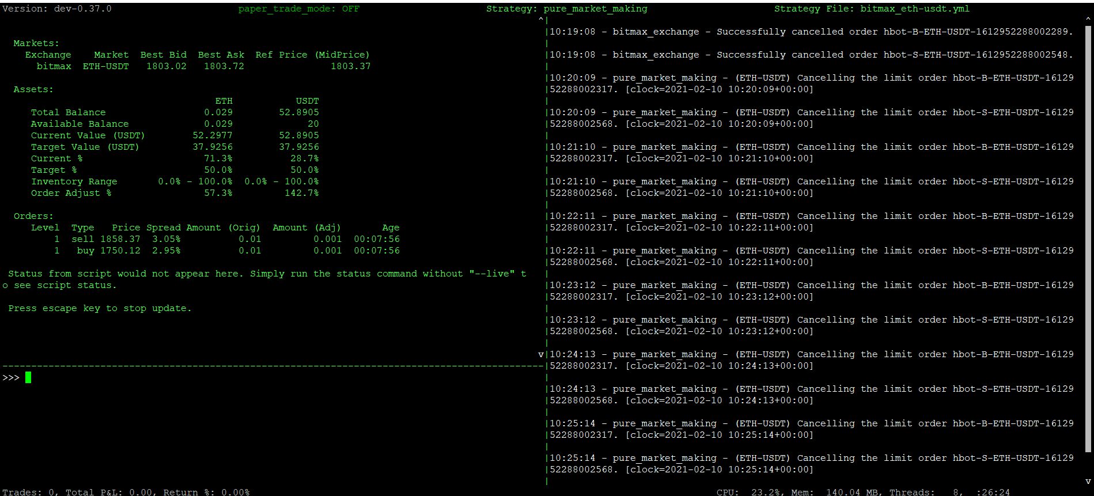Click the first 10:20:09 cancelling log entry
Screen dimensions: 1094x496
point(812,84)
